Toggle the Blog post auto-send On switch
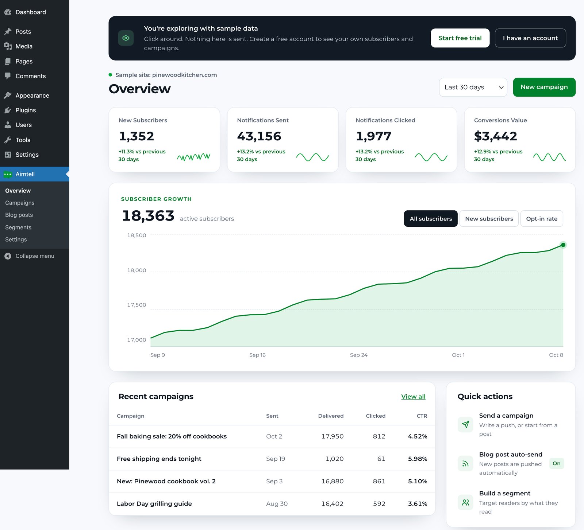 click(x=556, y=463)
